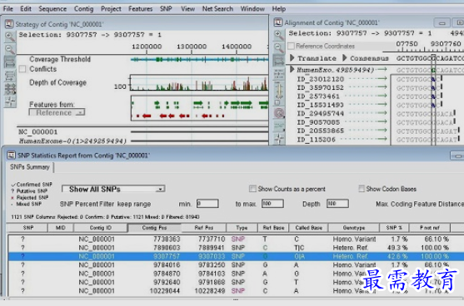Open the Show All SNPs dropdown
Image resolution: width=464 pixels, height=306 pixels.
[x=113, y=189]
